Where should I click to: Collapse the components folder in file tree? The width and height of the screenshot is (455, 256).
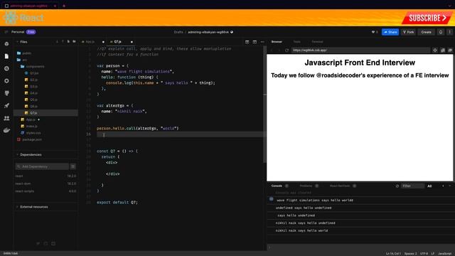tap(35, 66)
